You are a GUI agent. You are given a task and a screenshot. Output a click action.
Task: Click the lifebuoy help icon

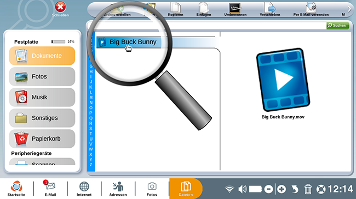click(x=321, y=189)
